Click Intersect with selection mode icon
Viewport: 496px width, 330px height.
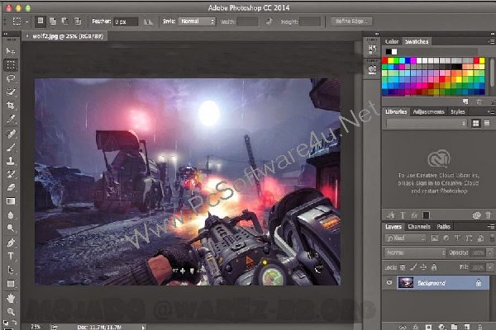pyautogui.click(x=78, y=21)
